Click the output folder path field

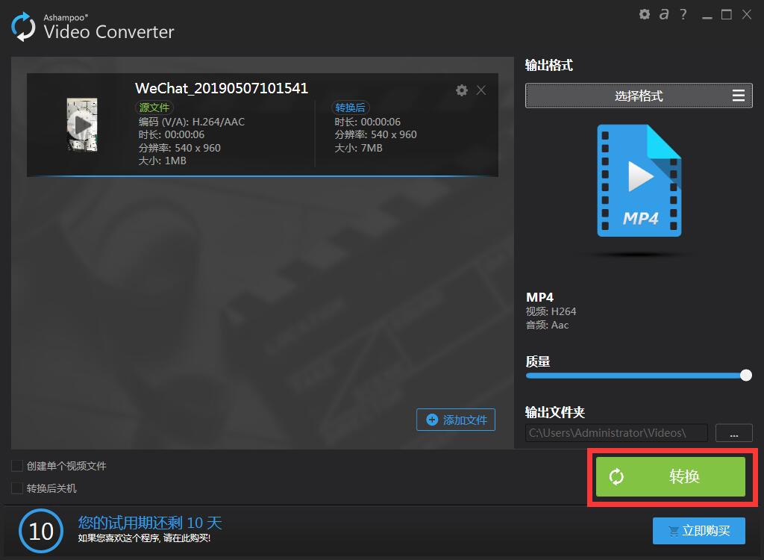616,432
